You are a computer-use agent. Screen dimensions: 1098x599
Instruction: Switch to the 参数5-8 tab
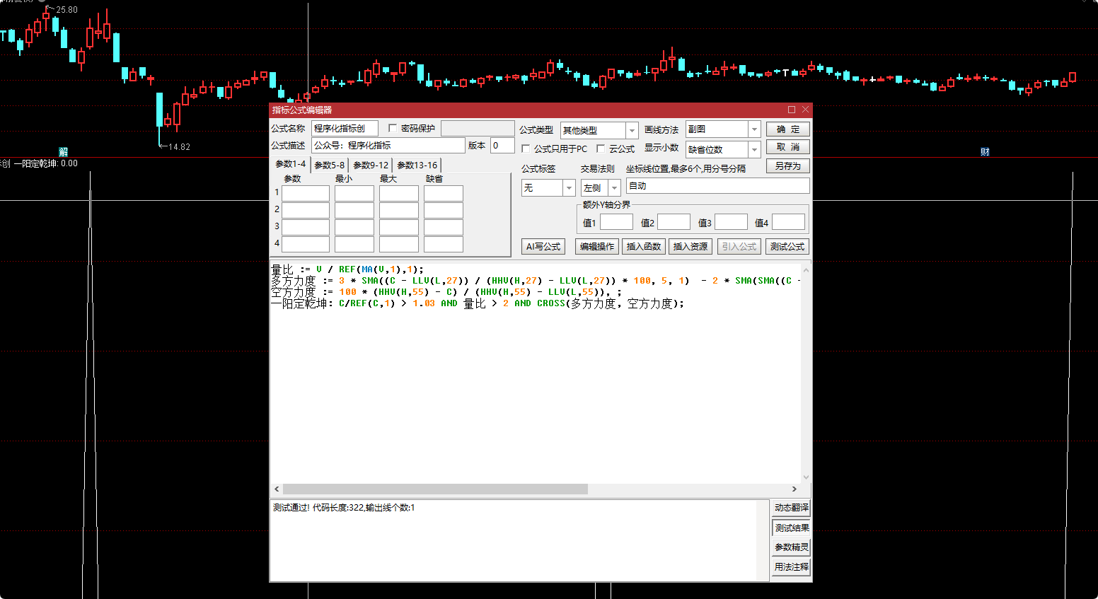click(329, 165)
